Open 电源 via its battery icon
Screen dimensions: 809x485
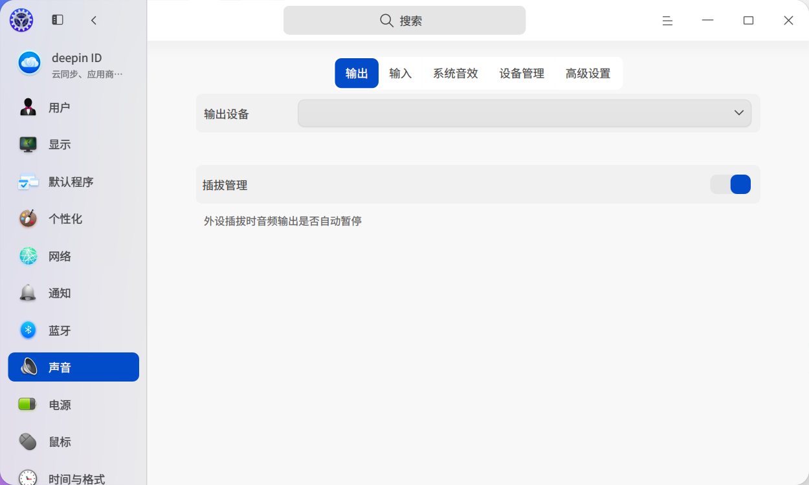[28, 405]
